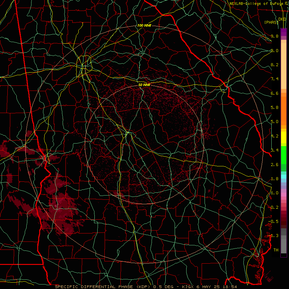
Task: Select the 5.0 legend scale value
Action: [x=275, y=122]
